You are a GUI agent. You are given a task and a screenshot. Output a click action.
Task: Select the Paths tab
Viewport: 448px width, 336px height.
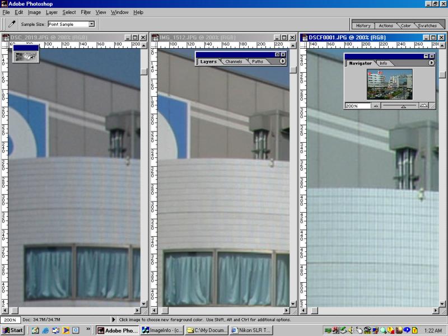coord(258,62)
